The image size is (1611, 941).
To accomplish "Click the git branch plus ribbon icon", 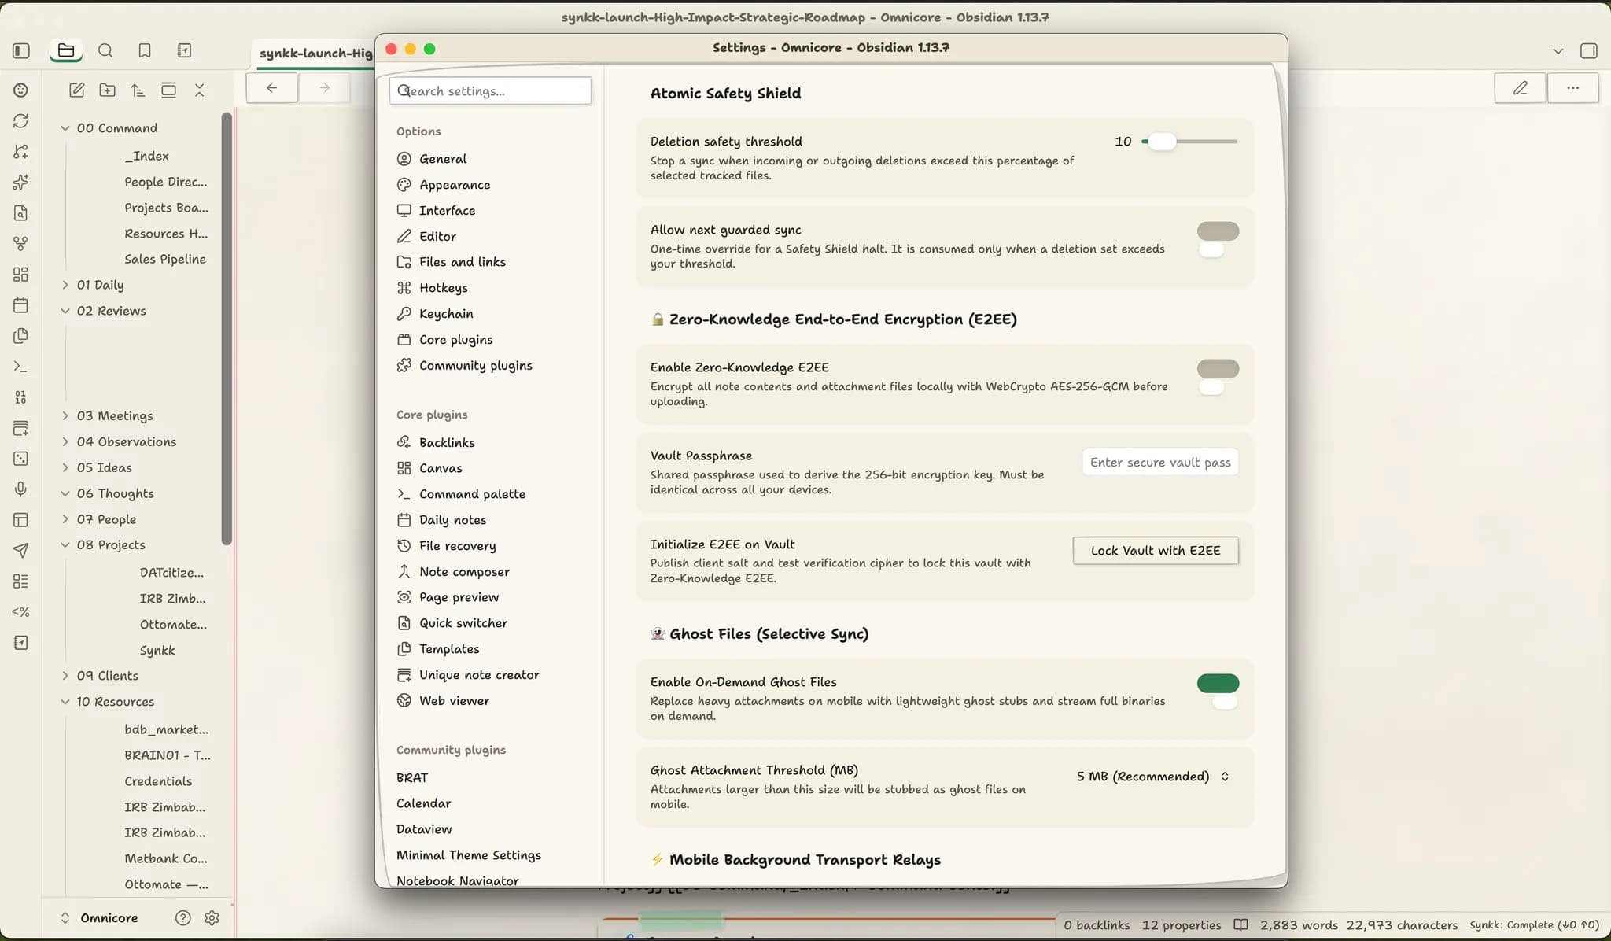I will (21, 152).
